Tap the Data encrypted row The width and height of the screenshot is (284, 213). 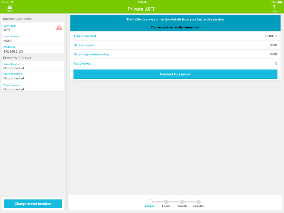(175, 45)
